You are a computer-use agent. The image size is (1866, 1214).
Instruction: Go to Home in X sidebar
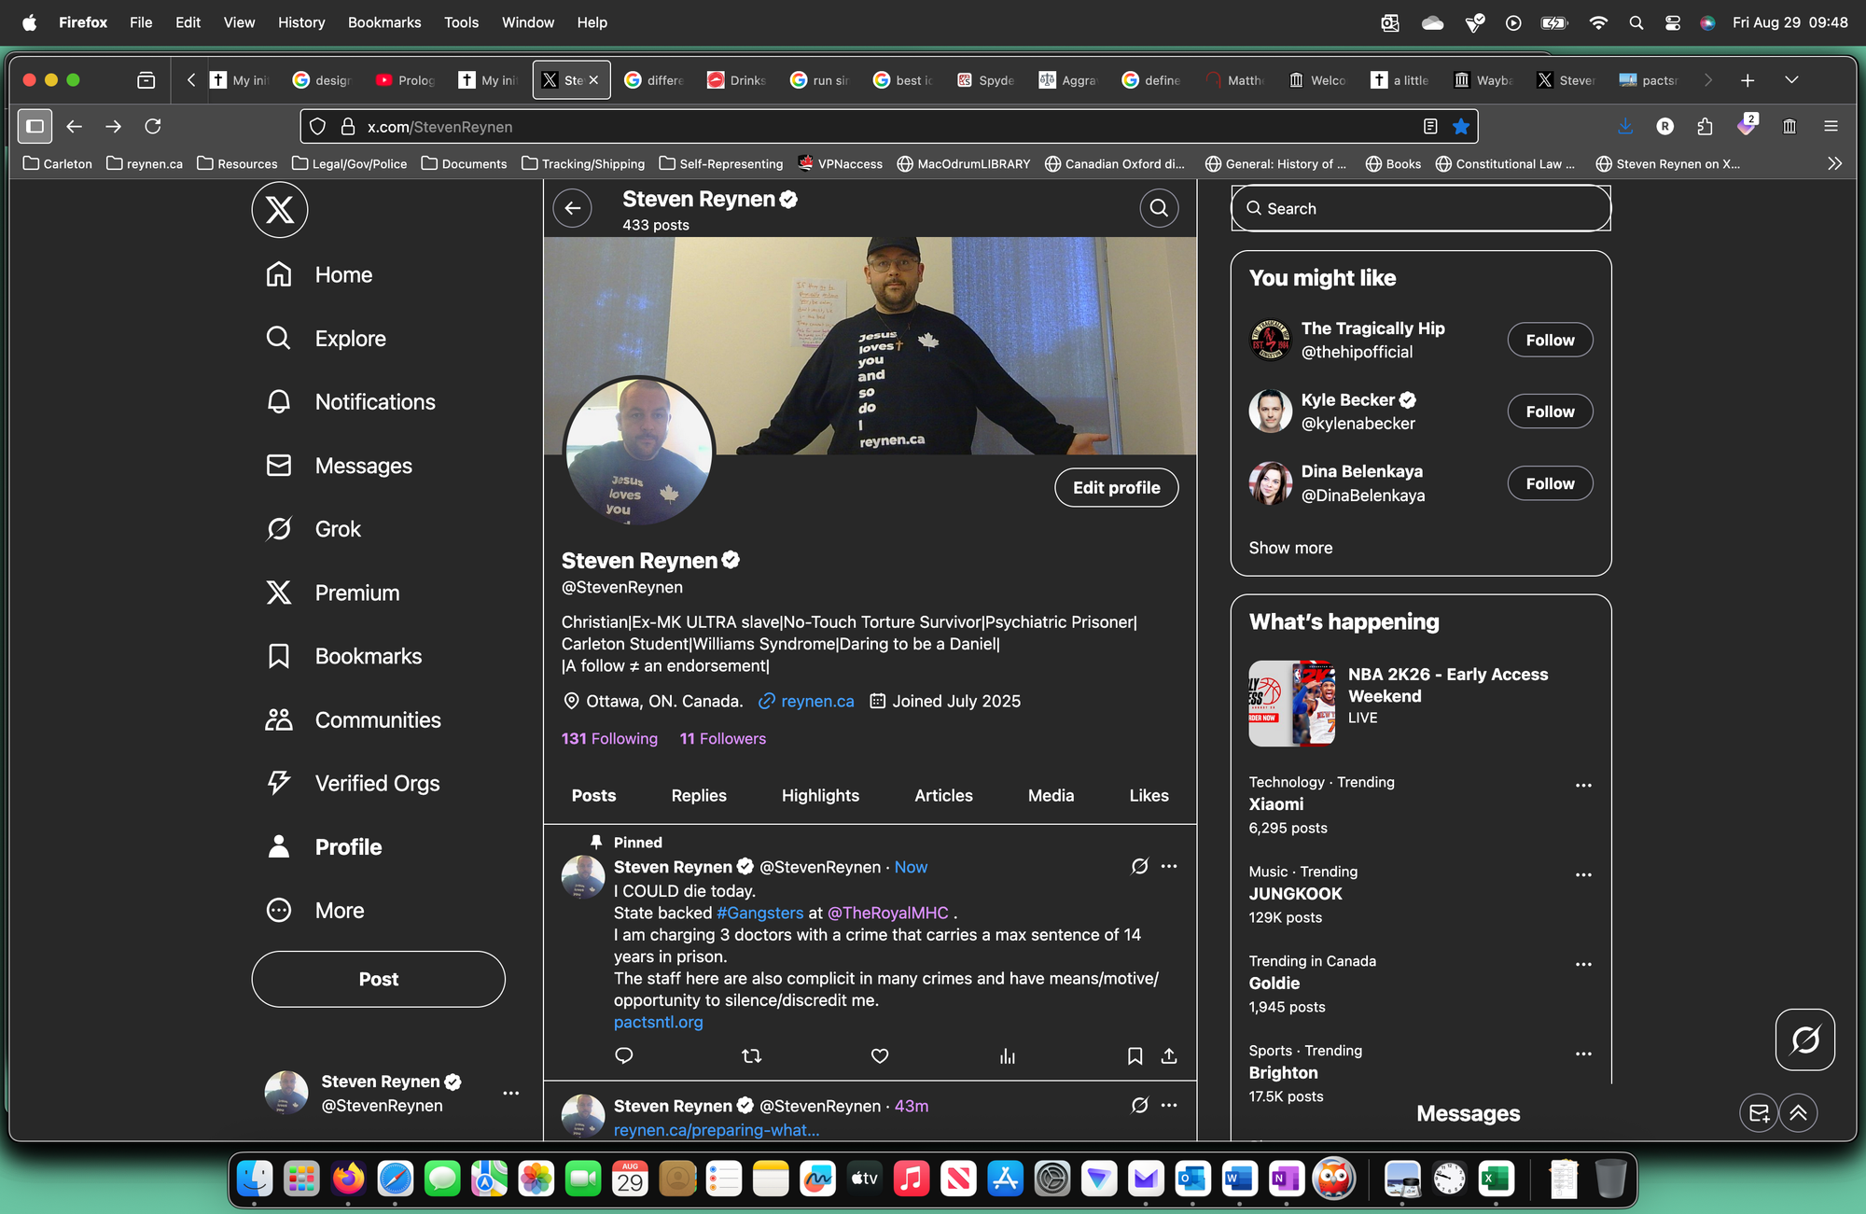click(319, 275)
